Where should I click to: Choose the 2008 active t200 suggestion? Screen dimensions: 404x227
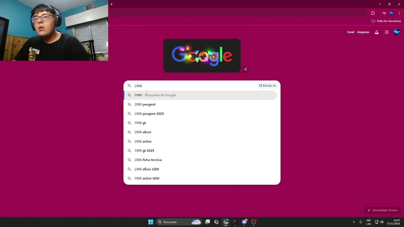coord(200,178)
